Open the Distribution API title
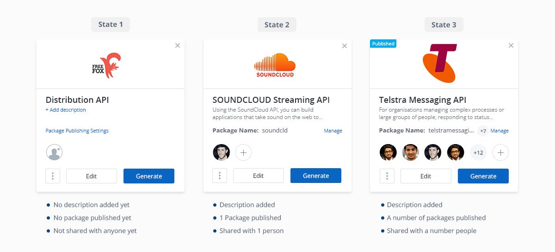 tap(77, 100)
